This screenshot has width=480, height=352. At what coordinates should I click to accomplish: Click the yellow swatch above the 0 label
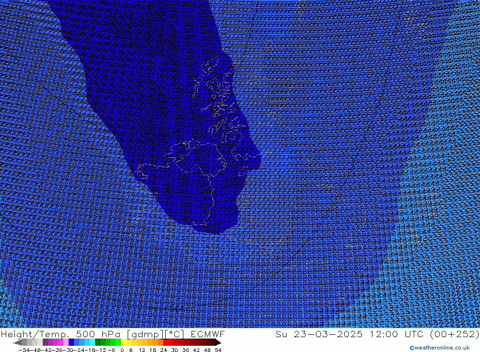pyautogui.click(x=123, y=342)
